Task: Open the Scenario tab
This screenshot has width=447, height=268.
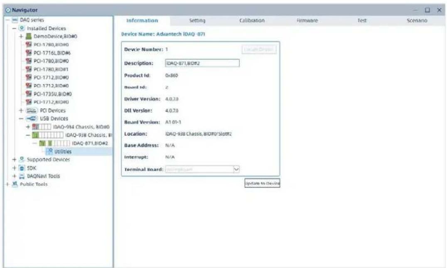Action: click(x=417, y=20)
